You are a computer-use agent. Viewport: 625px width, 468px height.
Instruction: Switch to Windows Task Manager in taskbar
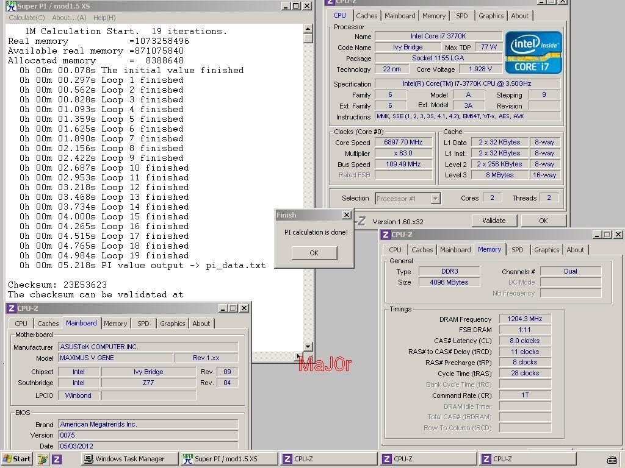click(129, 459)
